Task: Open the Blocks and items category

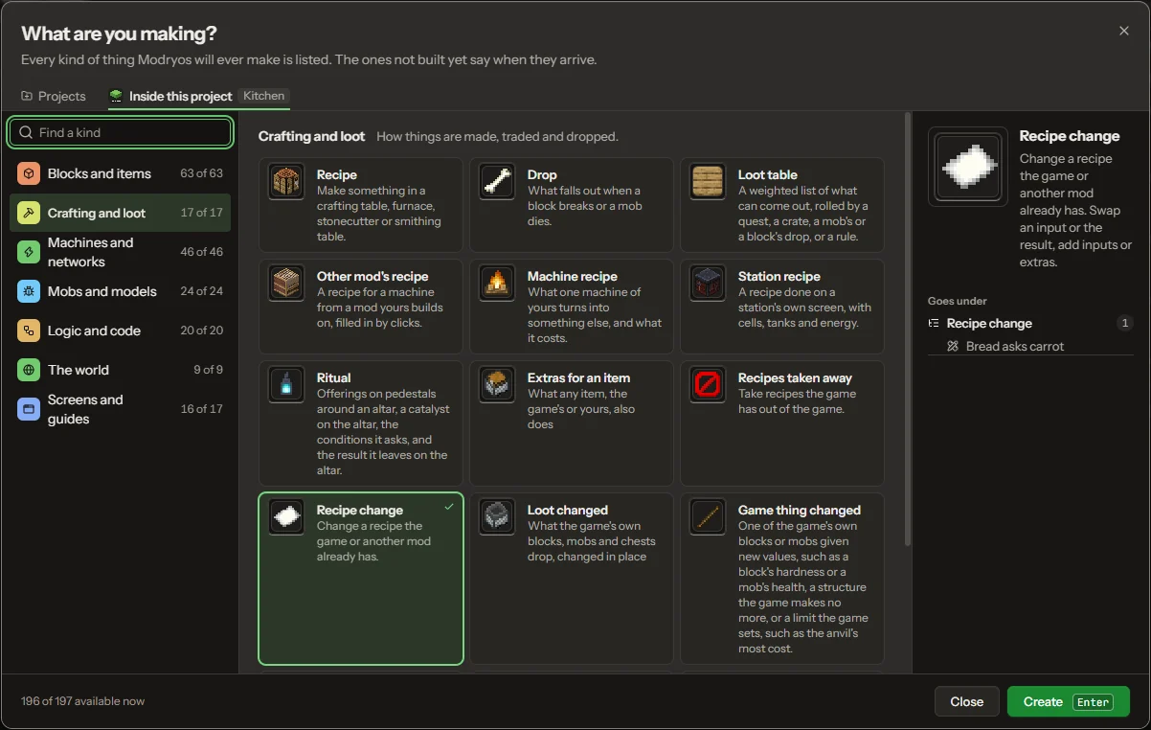Action: click(120, 173)
